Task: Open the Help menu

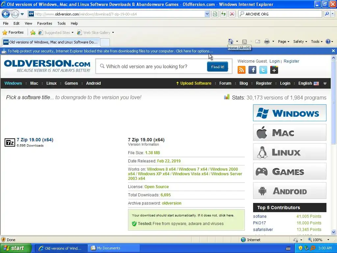Action: tap(74, 23)
